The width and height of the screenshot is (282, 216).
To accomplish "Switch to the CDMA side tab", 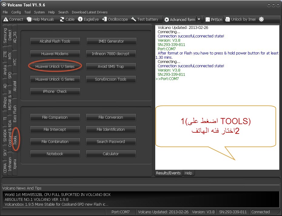I will (5, 168).
